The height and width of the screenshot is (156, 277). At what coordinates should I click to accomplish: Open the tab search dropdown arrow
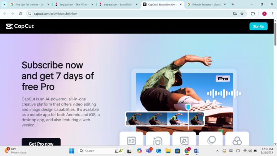point(4,4)
